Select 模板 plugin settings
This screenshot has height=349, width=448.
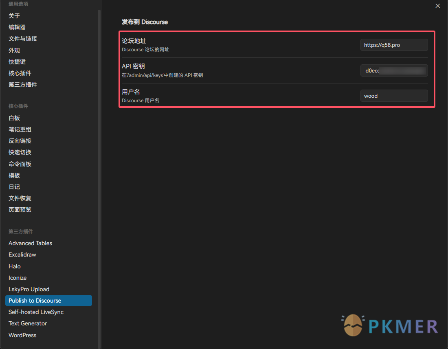14,176
